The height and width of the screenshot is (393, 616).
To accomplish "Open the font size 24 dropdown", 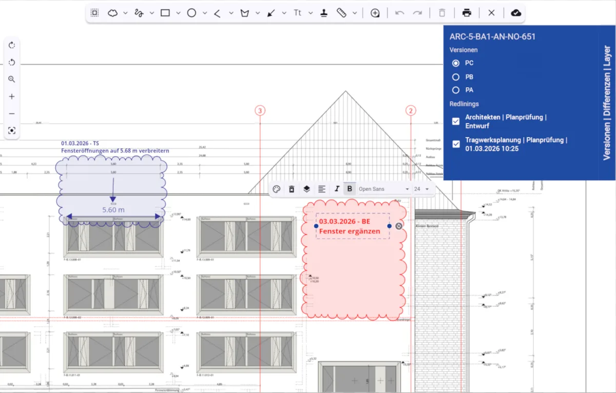I will point(421,189).
